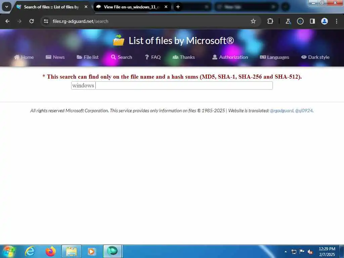Open the downloads indicator icon
344x258 pixels.
300,21
